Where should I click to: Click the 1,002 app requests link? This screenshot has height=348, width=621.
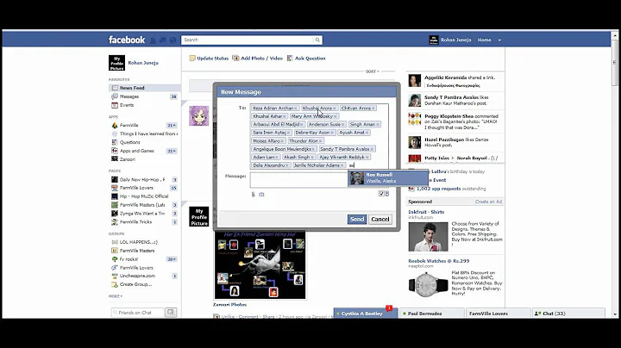click(436, 189)
